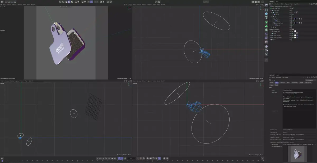Expand the BF tree node
Image resolution: width=317 pixels, height=163 pixels.
[x=272, y=27]
